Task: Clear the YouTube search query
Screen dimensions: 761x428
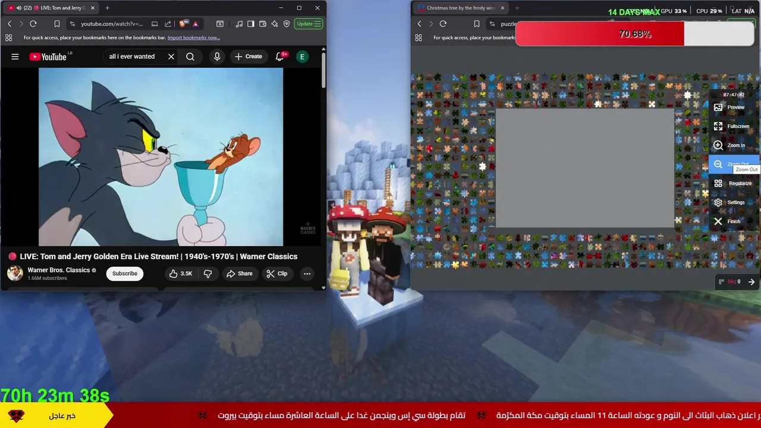Action: pyautogui.click(x=171, y=56)
